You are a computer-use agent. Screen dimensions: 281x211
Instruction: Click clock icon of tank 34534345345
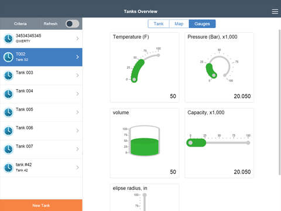(x=9, y=39)
